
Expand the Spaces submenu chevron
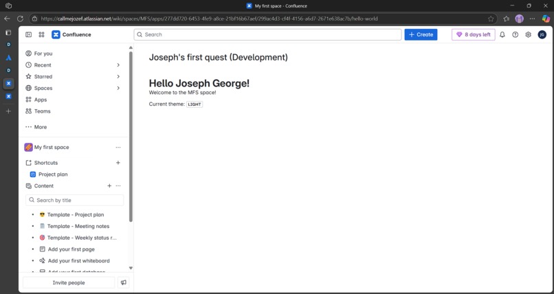tap(118, 88)
